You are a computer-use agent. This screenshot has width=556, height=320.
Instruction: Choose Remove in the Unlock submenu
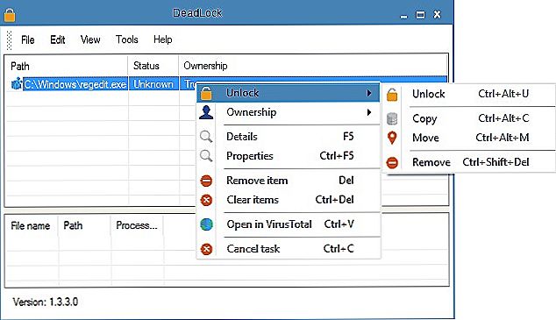click(469, 162)
